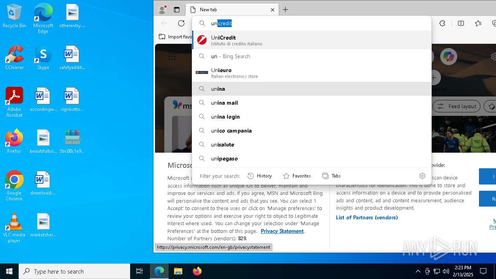The width and height of the screenshot is (496, 279).
Task: Click in the Edge address bar
Action: coord(312,23)
